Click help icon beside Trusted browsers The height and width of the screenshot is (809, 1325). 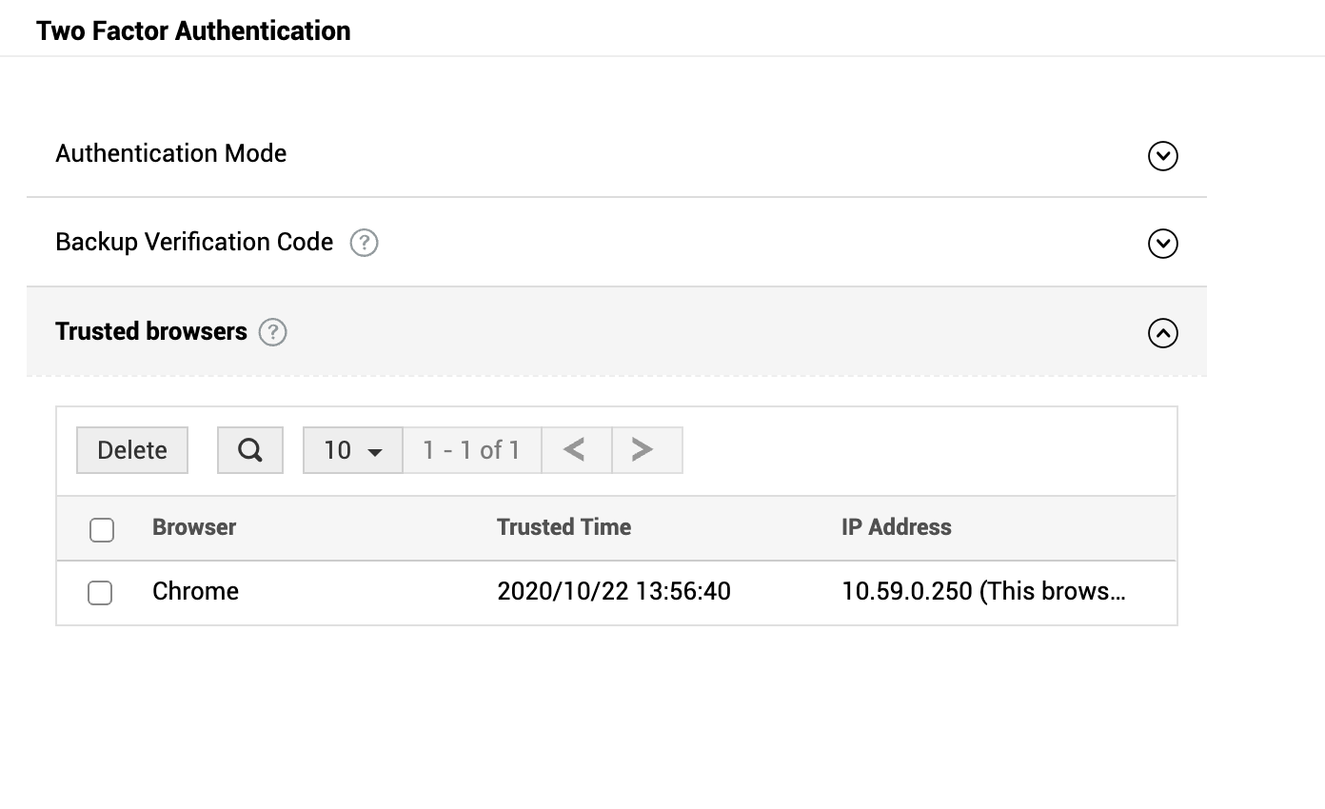coord(273,332)
